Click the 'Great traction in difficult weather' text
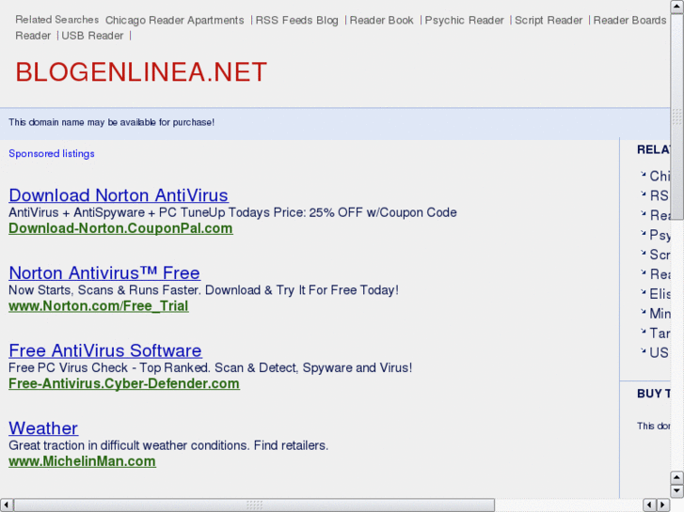This screenshot has height=512, width=684. coord(168,445)
